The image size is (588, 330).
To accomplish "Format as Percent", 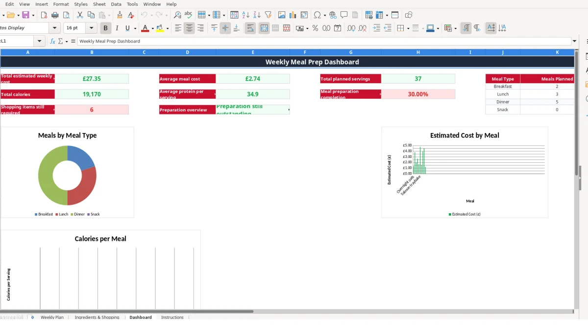I will [x=315, y=28].
